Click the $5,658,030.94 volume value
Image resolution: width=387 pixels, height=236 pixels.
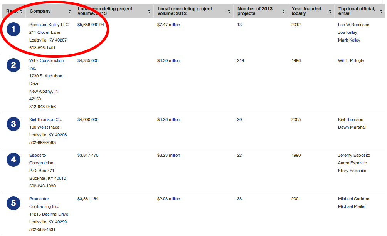point(91,25)
